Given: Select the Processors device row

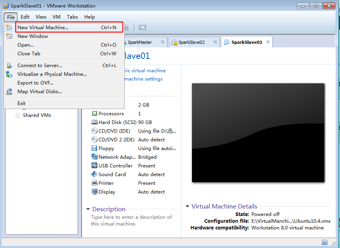Looking at the screenshot, I should [134, 113].
